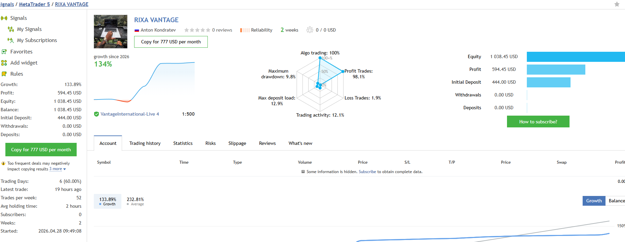The height and width of the screenshot is (242, 625).
Task: Click the green verified shield icon
Action: [96, 114]
